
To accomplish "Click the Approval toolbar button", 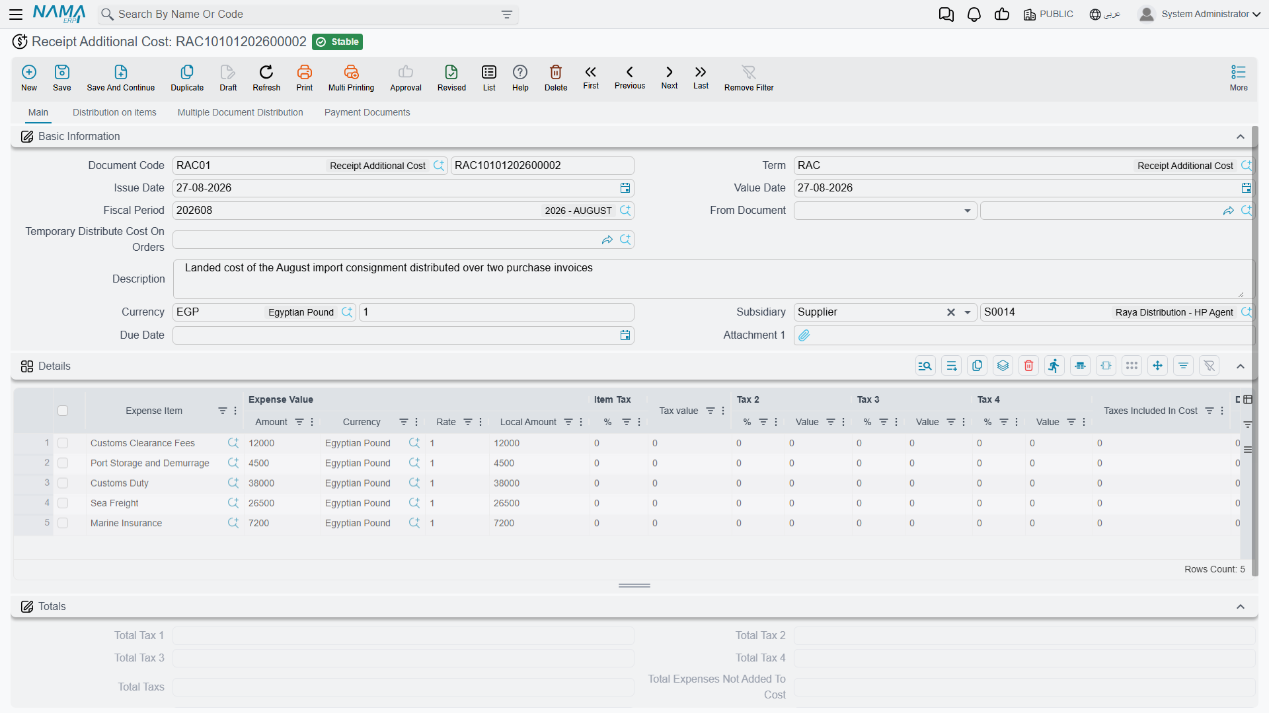I will pos(406,78).
